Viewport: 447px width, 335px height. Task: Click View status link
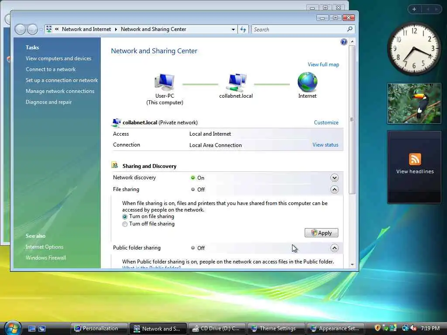325,145
